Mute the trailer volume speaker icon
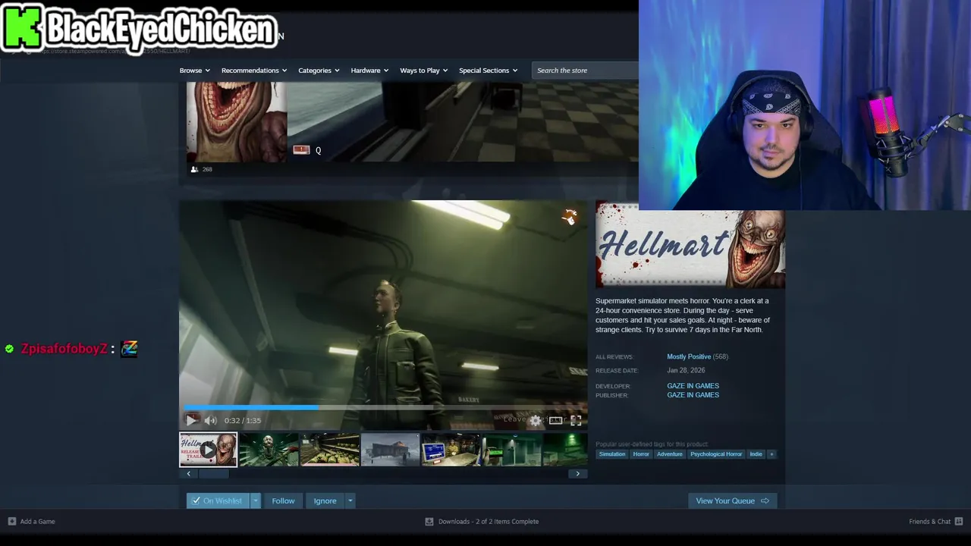971x546 pixels. pyautogui.click(x=210, y=420)
